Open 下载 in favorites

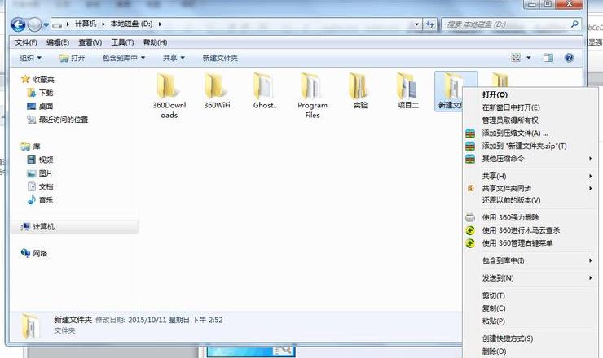[41, 93]
